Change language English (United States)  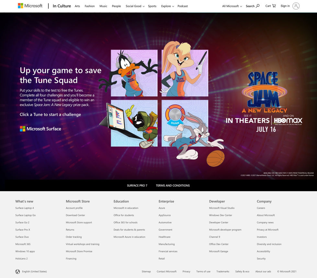(34, 272)
